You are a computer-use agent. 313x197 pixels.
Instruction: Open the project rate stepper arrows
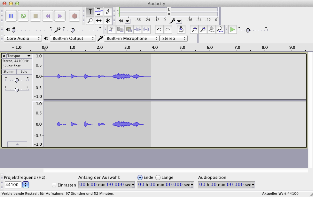coord(26,185)
